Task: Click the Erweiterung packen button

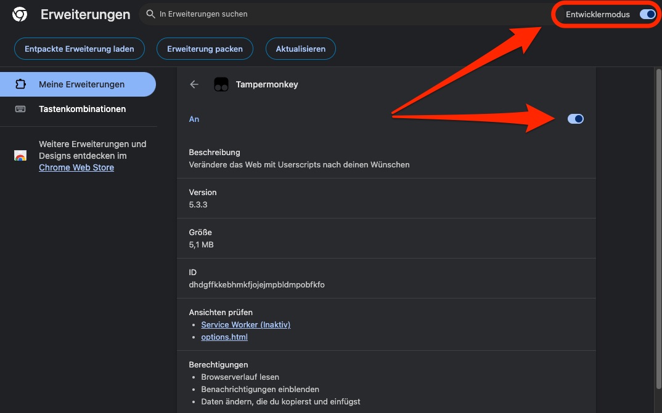Action: (x=205, y=49)
